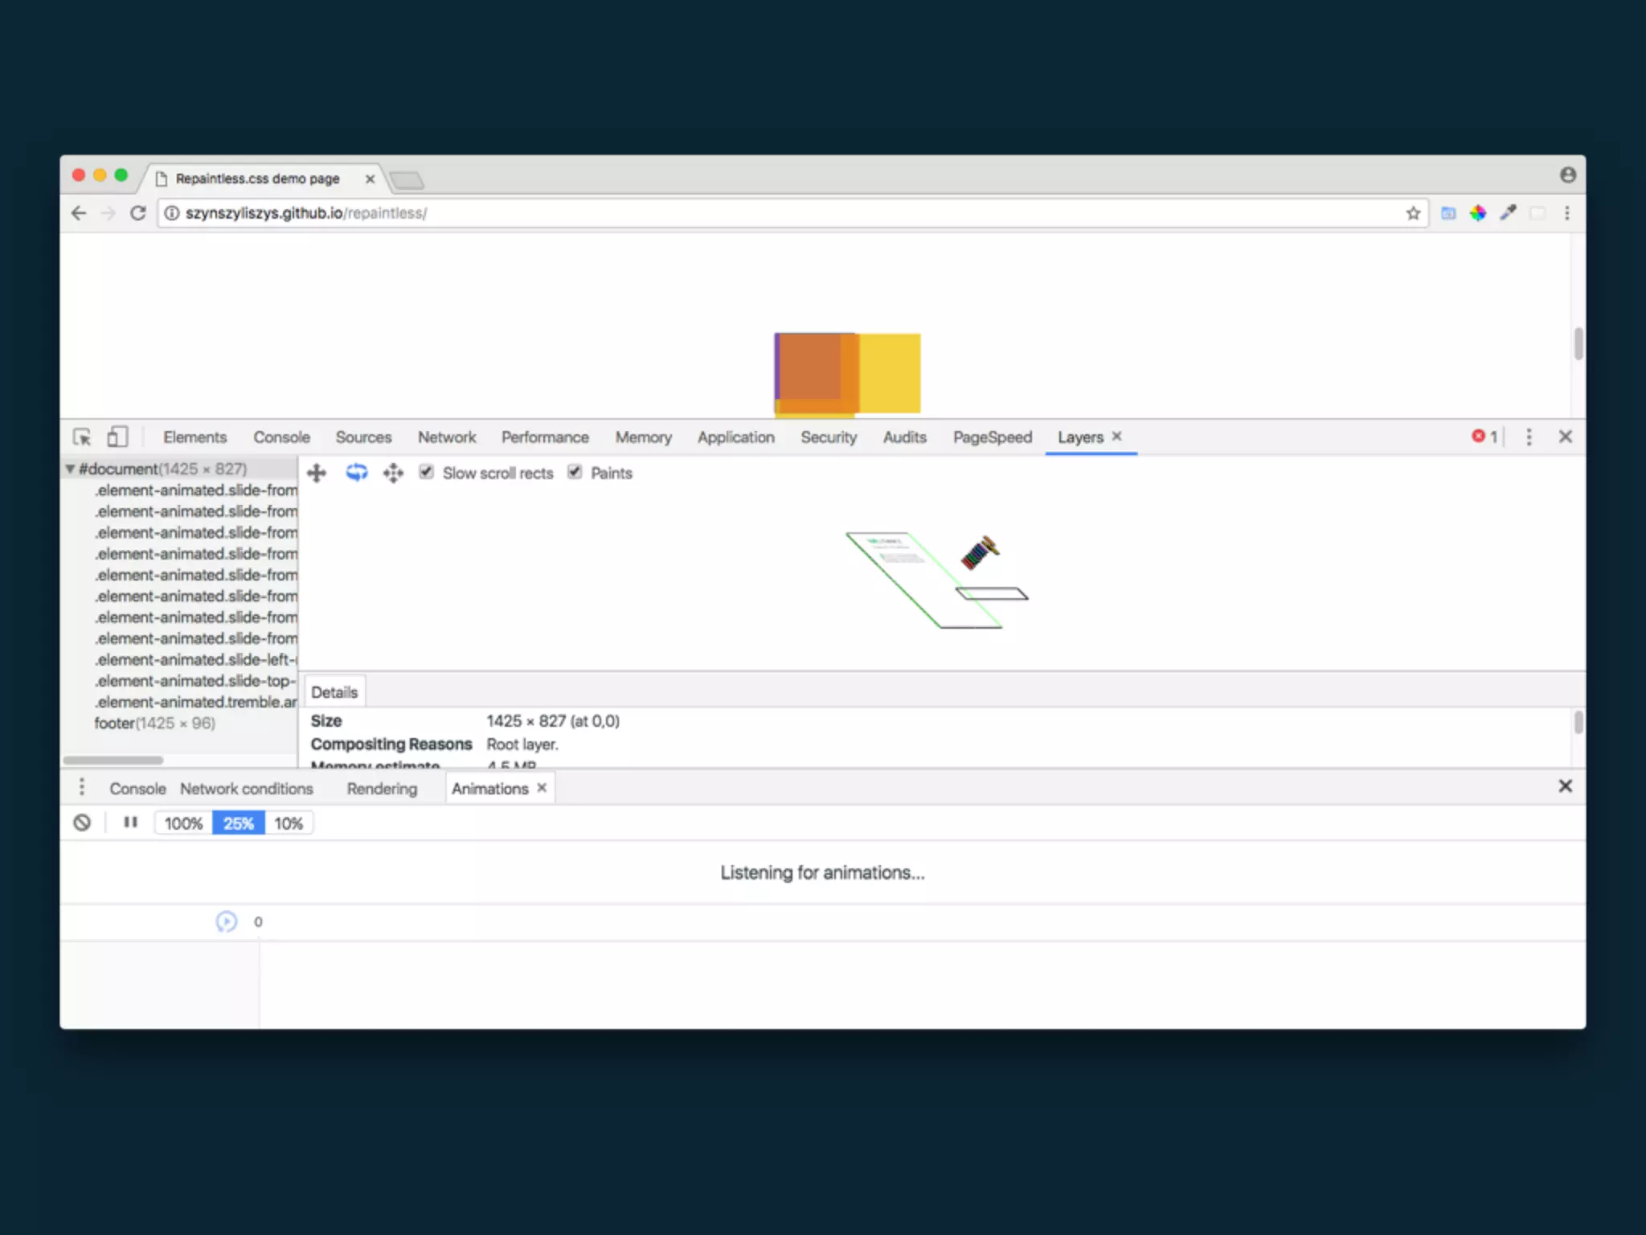Select the footer layer item
This screenshot has width=1646, height=1235.
pos(154,723)
